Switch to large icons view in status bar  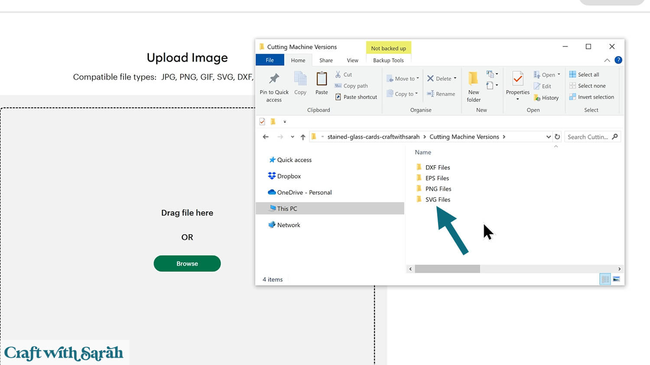pyautogui.click(x=616, y=279)
